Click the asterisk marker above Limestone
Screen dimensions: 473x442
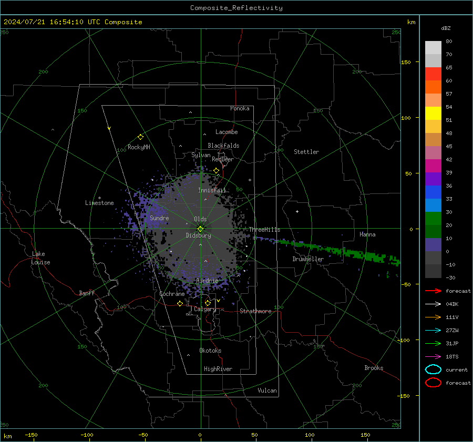pyautogui.click(x=99, y=198)
